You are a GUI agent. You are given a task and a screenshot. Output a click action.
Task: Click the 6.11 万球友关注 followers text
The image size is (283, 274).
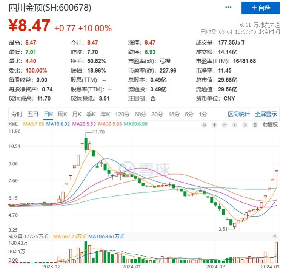(x=260, y=25)
